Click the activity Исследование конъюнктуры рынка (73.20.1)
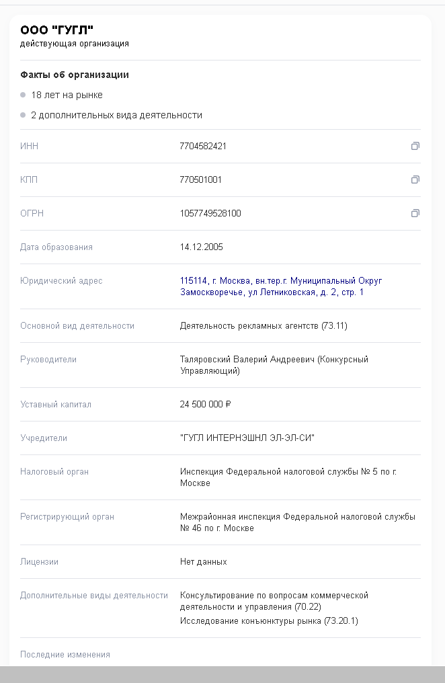 [269, 620]
